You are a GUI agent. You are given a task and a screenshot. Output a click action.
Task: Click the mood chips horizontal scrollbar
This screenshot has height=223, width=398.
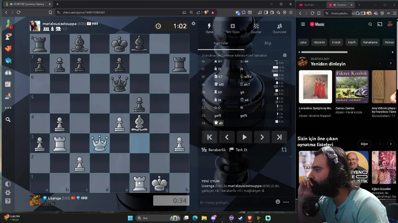(x=324, y=52)
